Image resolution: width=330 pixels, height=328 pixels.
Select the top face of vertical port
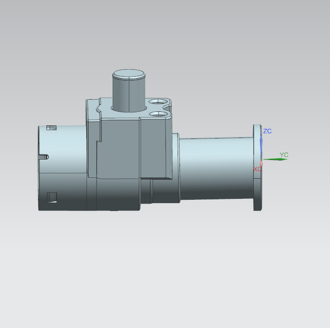pyautogui.click(x=128, y=73)
